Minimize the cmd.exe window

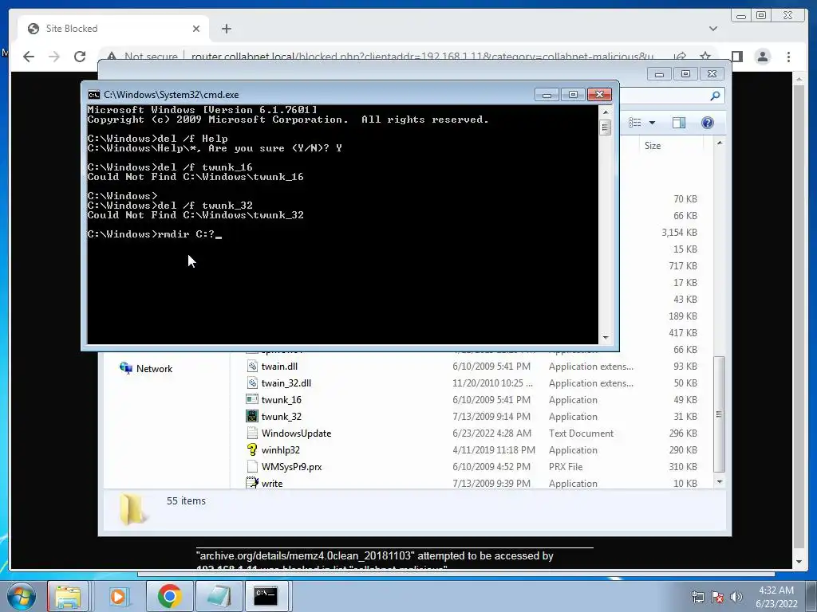[x=547, y=95]
